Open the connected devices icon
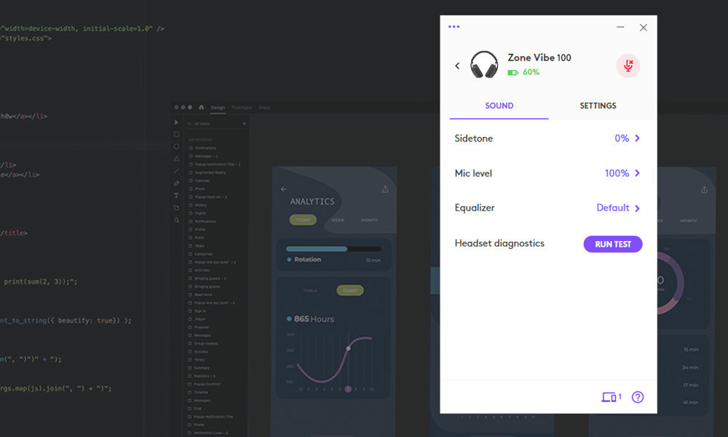728x437 pixels. tap(611, 397)
